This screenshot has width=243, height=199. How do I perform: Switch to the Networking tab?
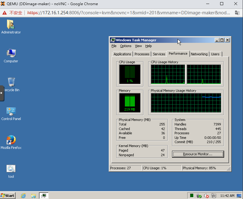199,54
